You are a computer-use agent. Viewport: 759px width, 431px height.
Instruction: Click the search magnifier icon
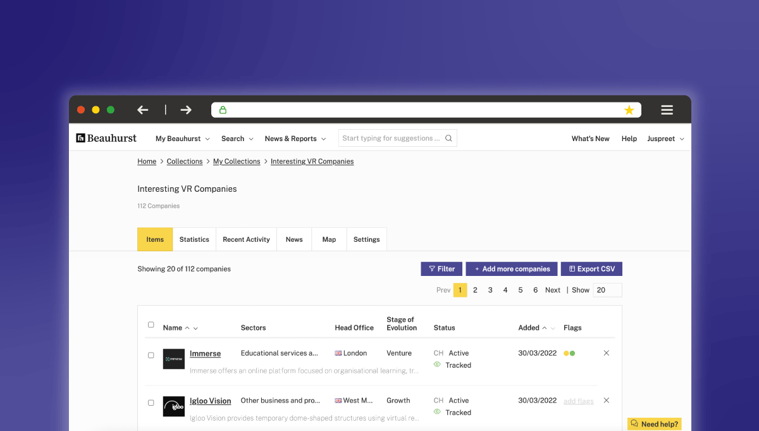click(x=448, y=139)
